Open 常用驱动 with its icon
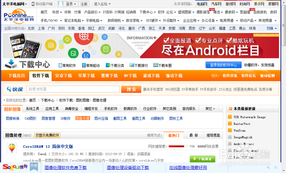 click(x=91, y=65)
